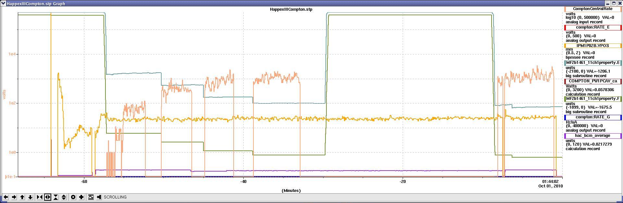This screenshot has height=203, width=623.
Task: Click the bpmsee record text
Action: click(580, 57)
